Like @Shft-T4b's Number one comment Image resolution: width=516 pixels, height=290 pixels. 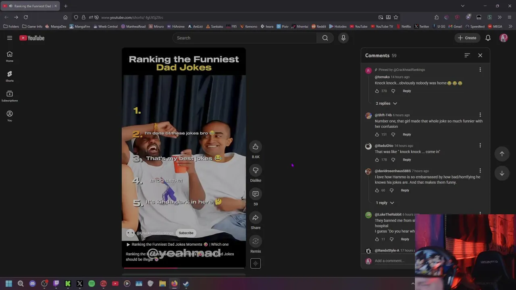[x=377, y=135]
